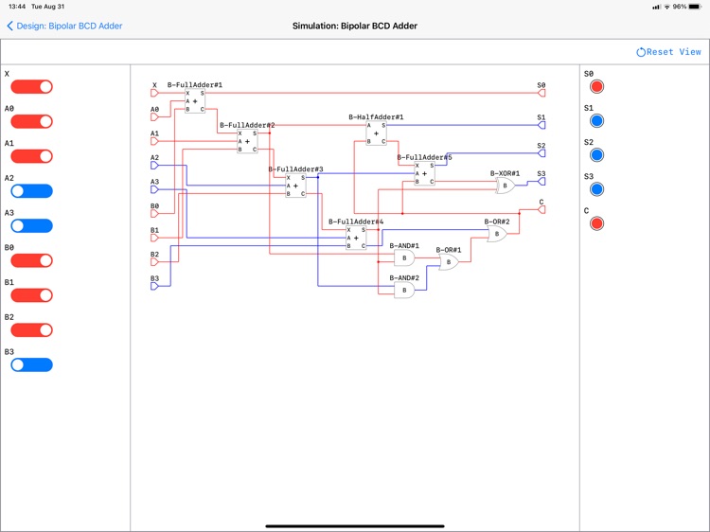Go back to Design: Bipolar BCD Adder
710x532 pixels.
pyautogui.click(x=64, y=26)
